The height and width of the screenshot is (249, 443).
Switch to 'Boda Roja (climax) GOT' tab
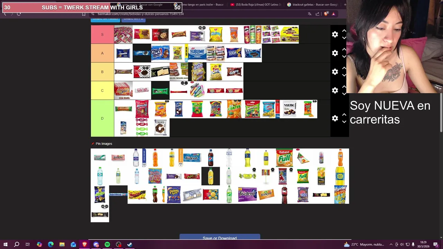[256, 4]
